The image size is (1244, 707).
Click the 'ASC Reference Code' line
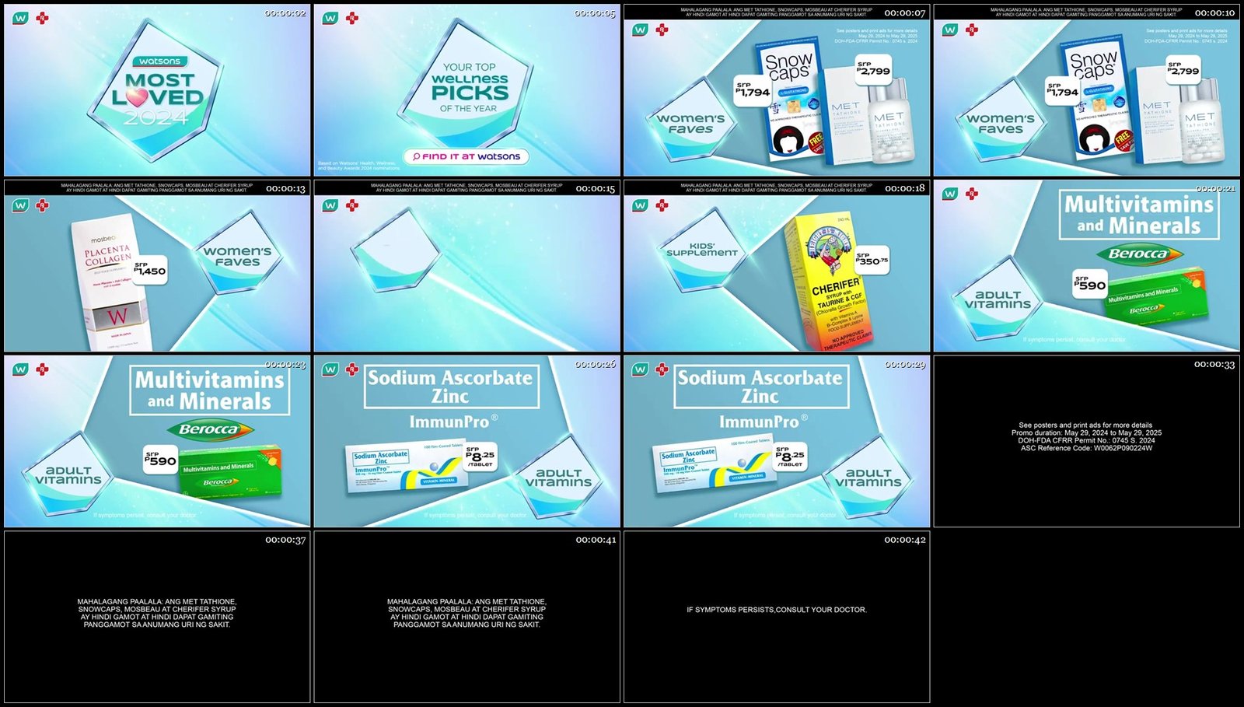pyautogui.click(x=1086, y=448)
